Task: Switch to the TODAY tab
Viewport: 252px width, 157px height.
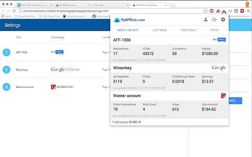Action: pyautogui.click(x=214, y=30)
